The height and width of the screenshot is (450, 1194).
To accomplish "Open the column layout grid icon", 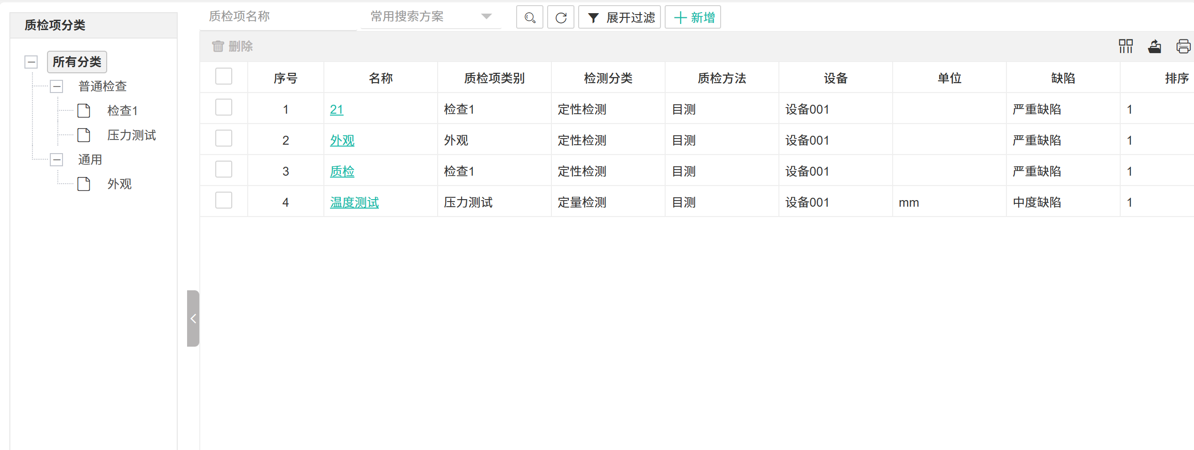I will click(x=1125, y=46).
